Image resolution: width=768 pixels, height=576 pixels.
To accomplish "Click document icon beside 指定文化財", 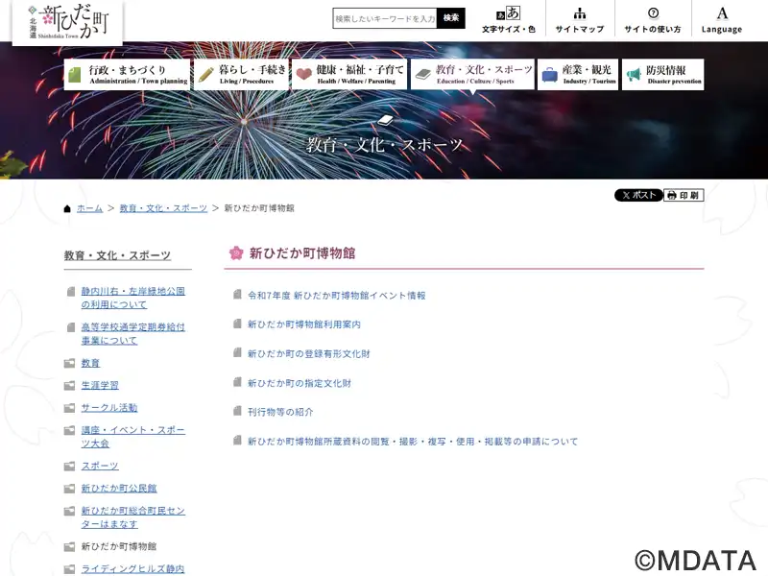I will (x=237, y=381).
